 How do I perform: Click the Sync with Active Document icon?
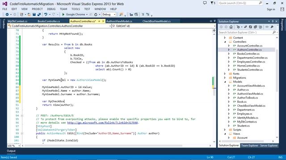coord(245,27)
